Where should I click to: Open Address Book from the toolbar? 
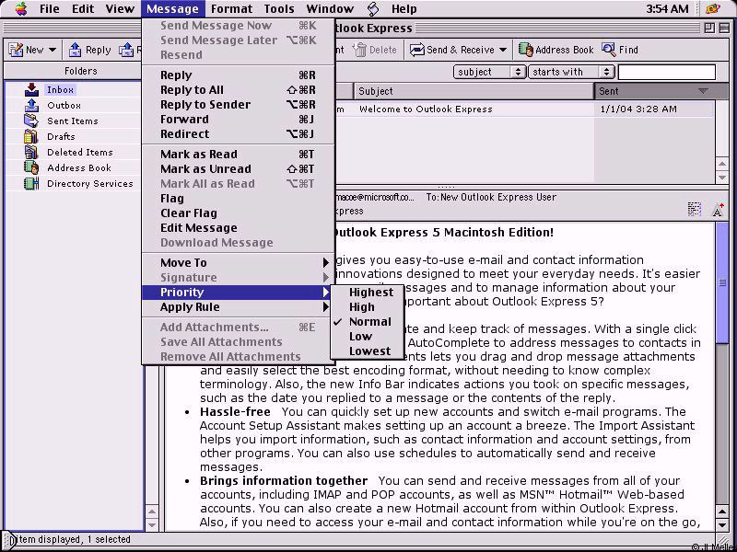526,50
